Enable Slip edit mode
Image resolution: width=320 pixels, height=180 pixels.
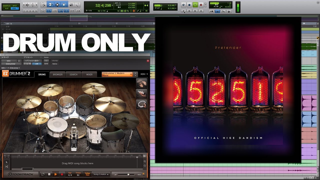pyautogui.click(x=6, y=8)
